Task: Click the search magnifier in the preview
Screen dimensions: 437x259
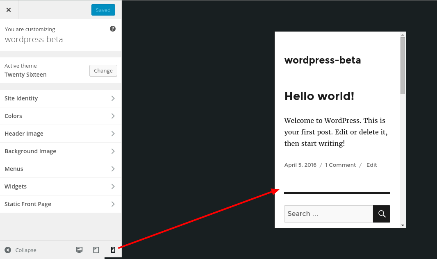Action: pyautogui.click(x=381, y=214)
